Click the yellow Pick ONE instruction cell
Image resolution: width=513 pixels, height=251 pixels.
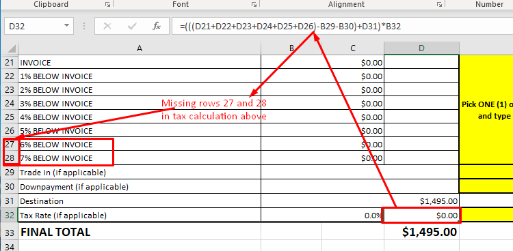(x=486, y=110)
